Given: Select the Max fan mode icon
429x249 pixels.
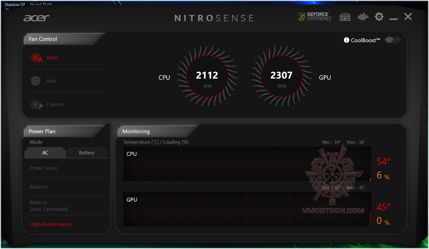Looking at the screenshot, I should point(36,81).
